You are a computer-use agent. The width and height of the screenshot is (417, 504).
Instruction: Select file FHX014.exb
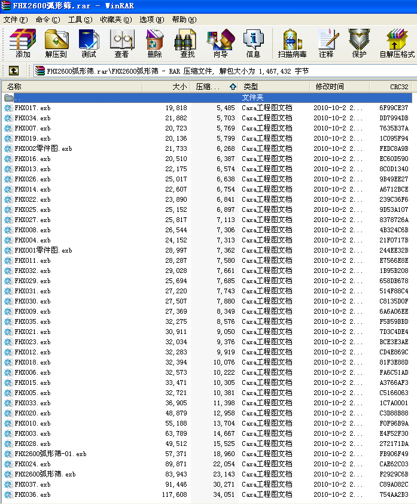(x=32, y=189)
